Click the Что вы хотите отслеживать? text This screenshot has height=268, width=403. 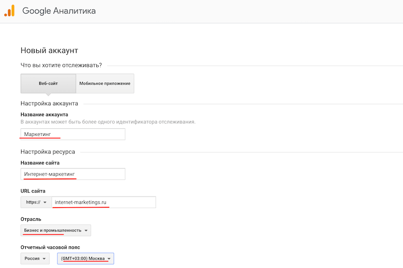pyautogui.click(x=61, y=65)
